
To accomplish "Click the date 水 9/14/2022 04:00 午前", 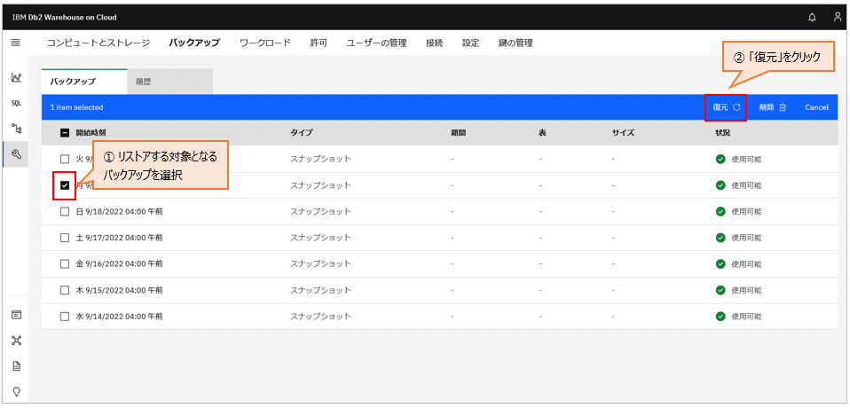I will pyautogui.click(x=119, y=316).
